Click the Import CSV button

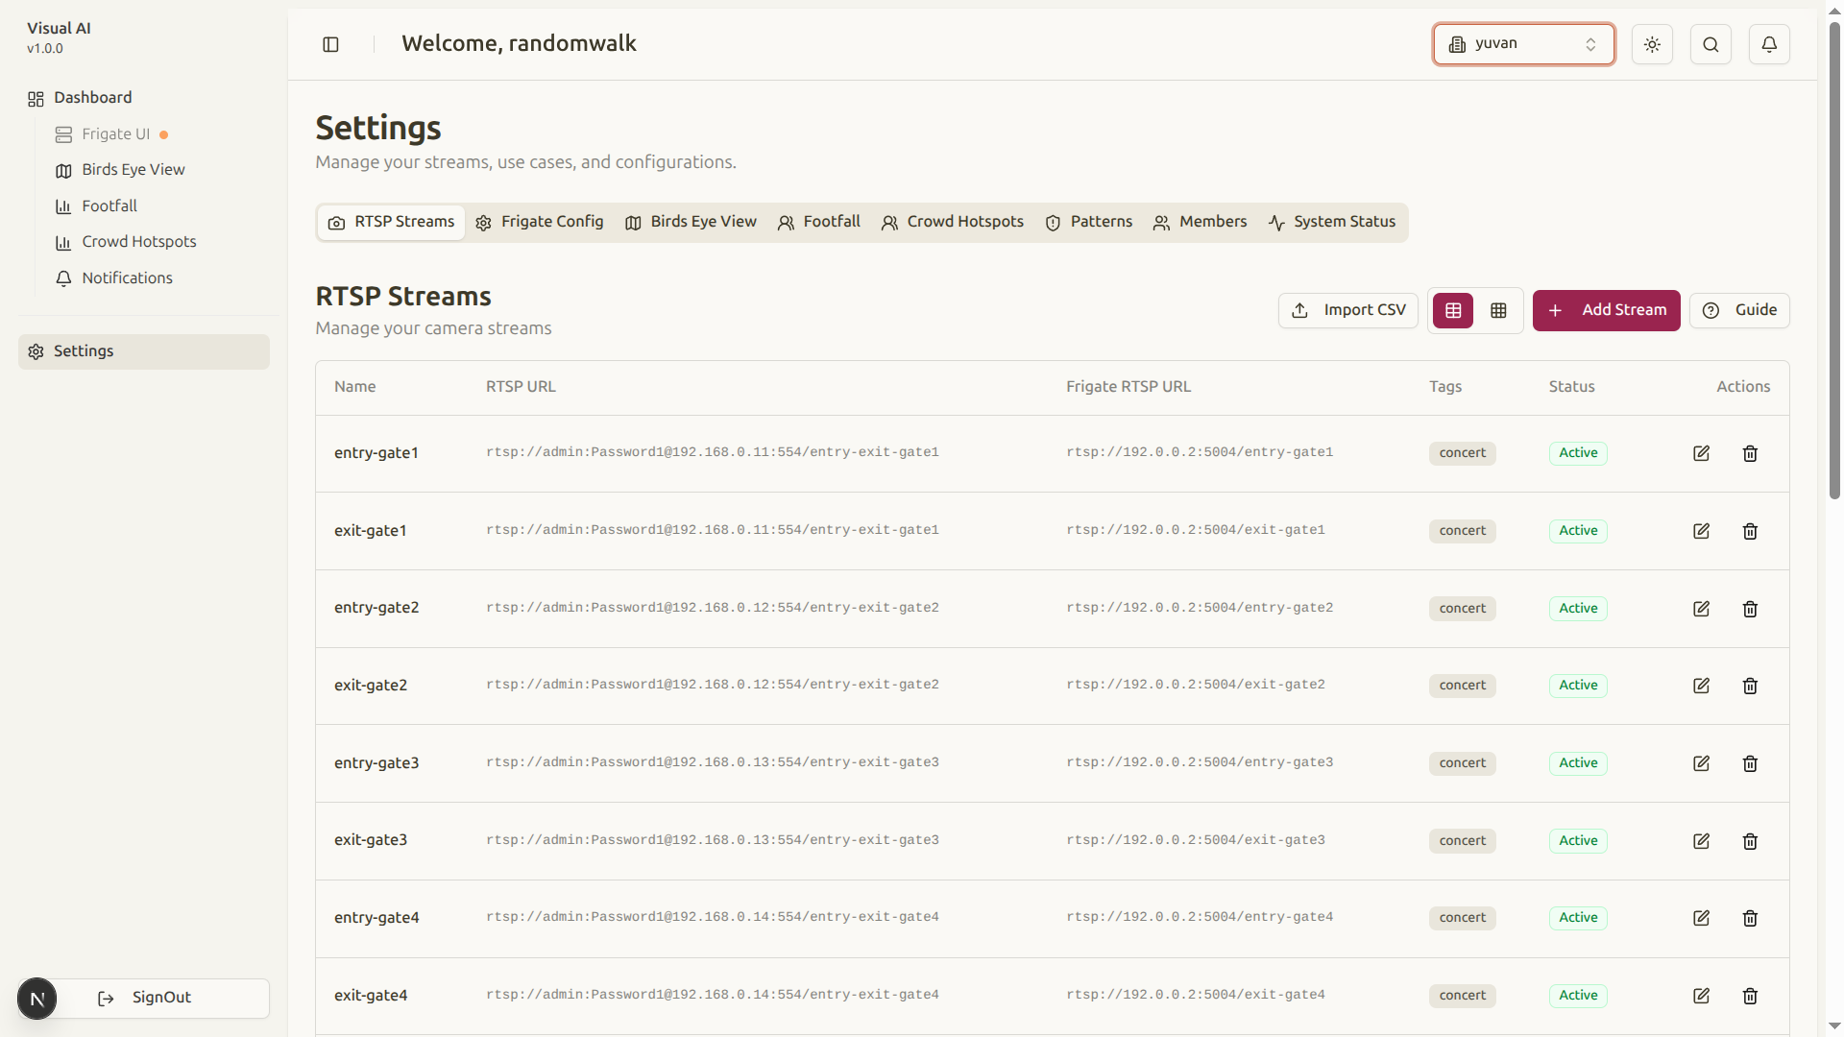pos(1347,310)
